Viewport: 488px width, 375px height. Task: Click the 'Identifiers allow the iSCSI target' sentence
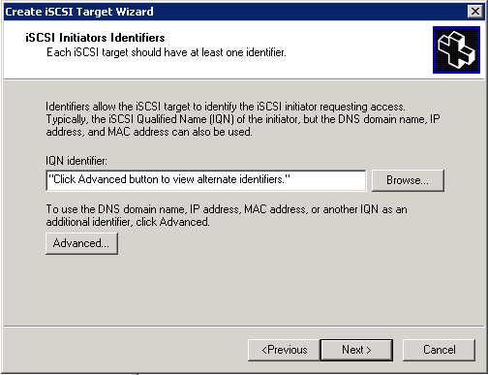pyautogui.click(x=226, y=107)
